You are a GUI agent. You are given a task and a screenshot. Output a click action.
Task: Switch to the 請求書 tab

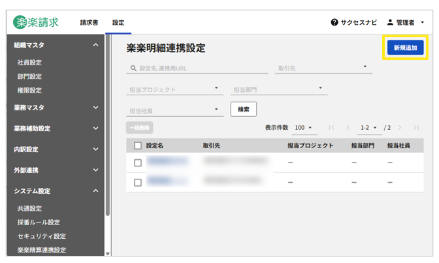[89, 23]
